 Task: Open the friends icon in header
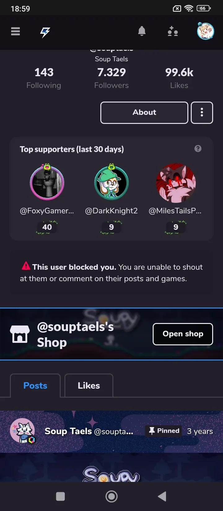(x=173, y=31)
